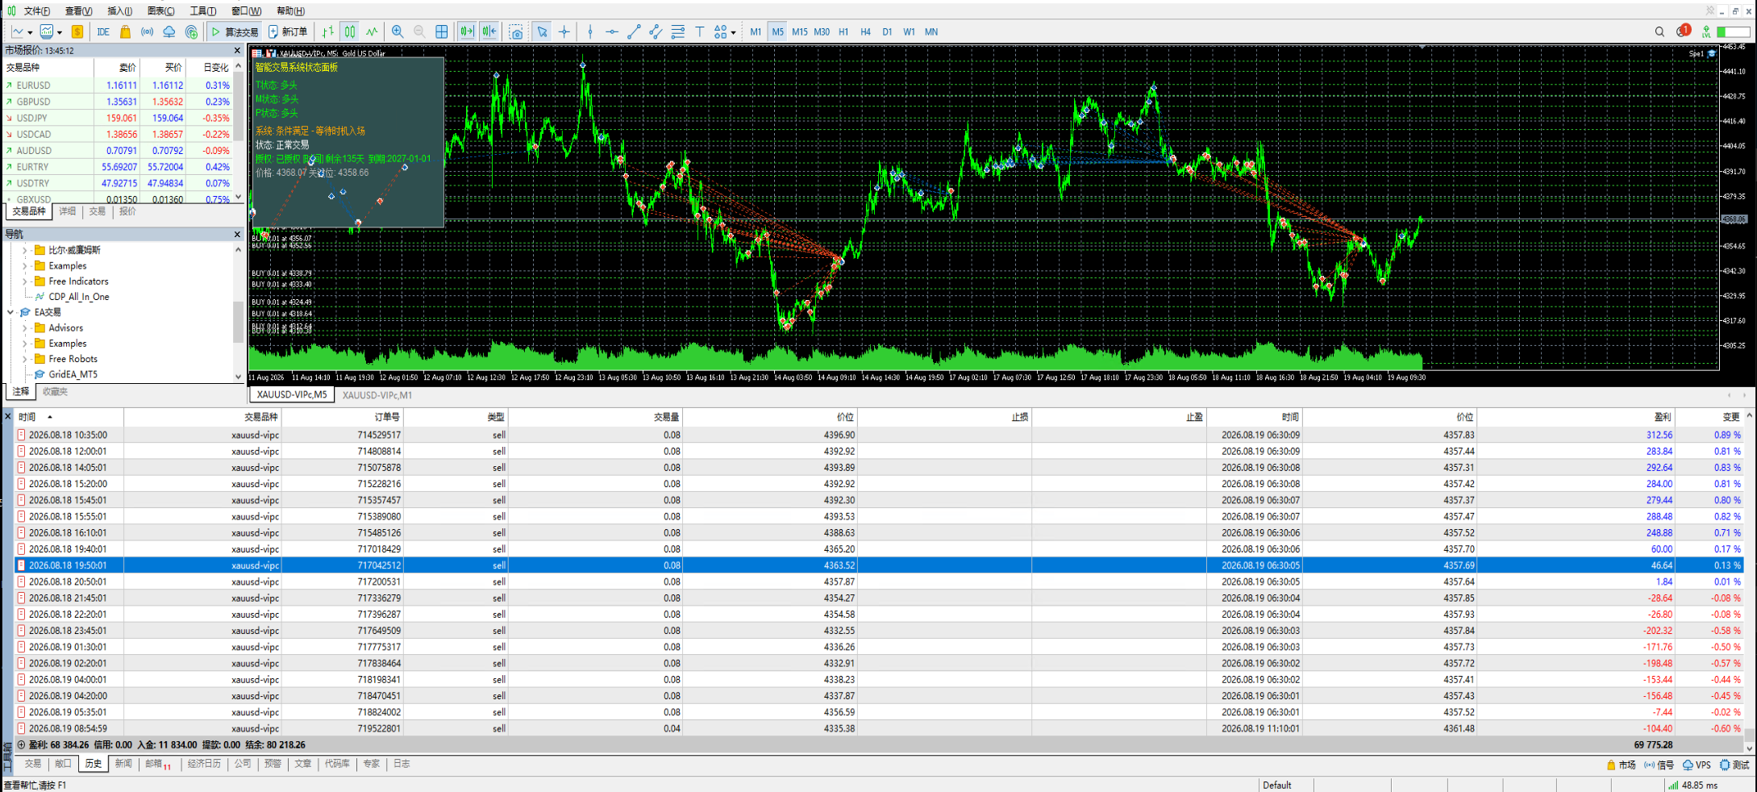Open the 图表(C) menu
Image resolution: width=1757 pixels, height=792 pixels.
[x=161, y=11]
